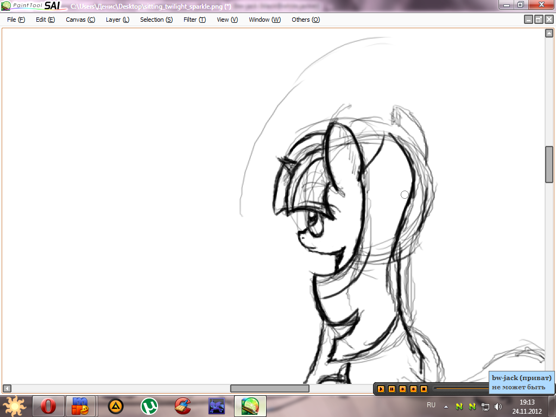Click the mini player seek bar
This screenshot has width=556, height=417.
[x=462, y=388]
